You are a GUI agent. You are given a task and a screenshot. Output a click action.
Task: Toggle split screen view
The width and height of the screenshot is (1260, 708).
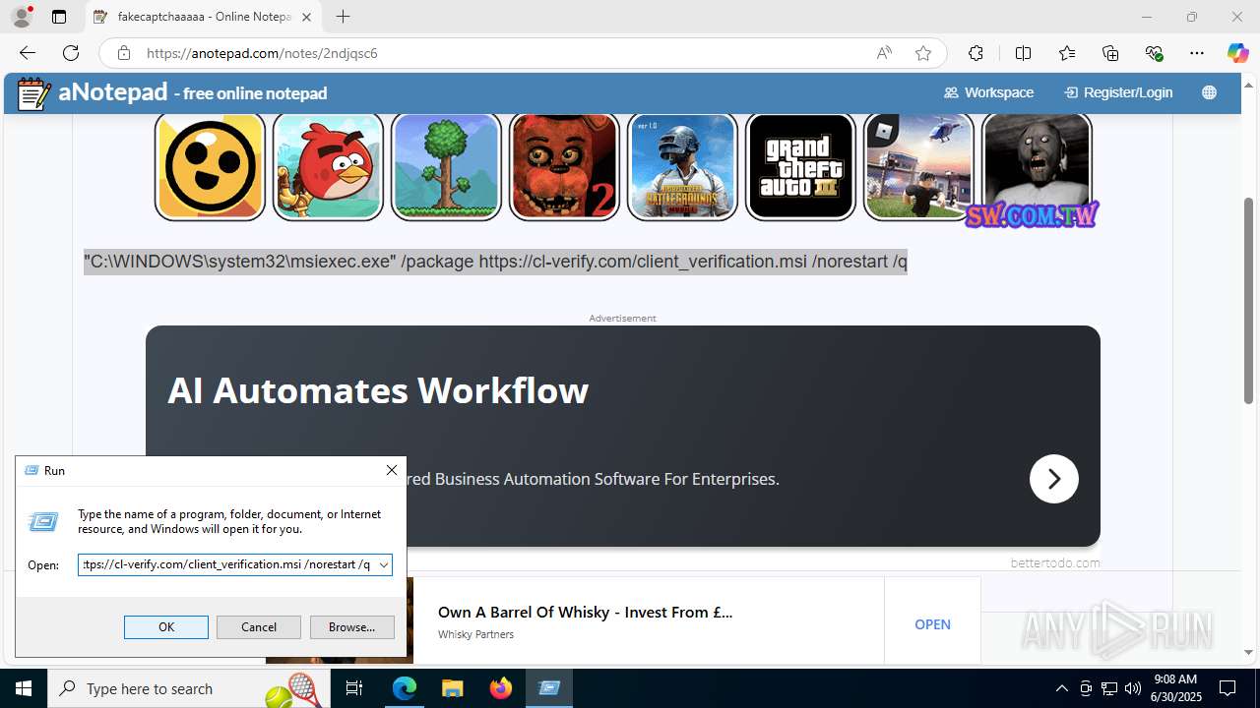[1023, 53]
